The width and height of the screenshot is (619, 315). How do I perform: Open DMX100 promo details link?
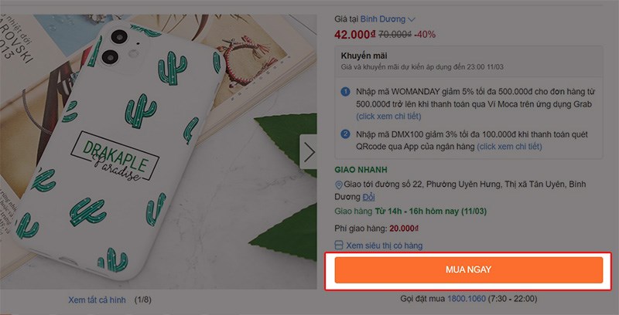(518, 146)
